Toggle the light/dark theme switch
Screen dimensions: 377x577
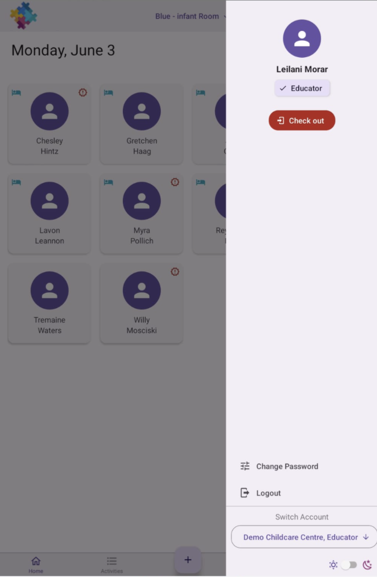pos(349,565)
